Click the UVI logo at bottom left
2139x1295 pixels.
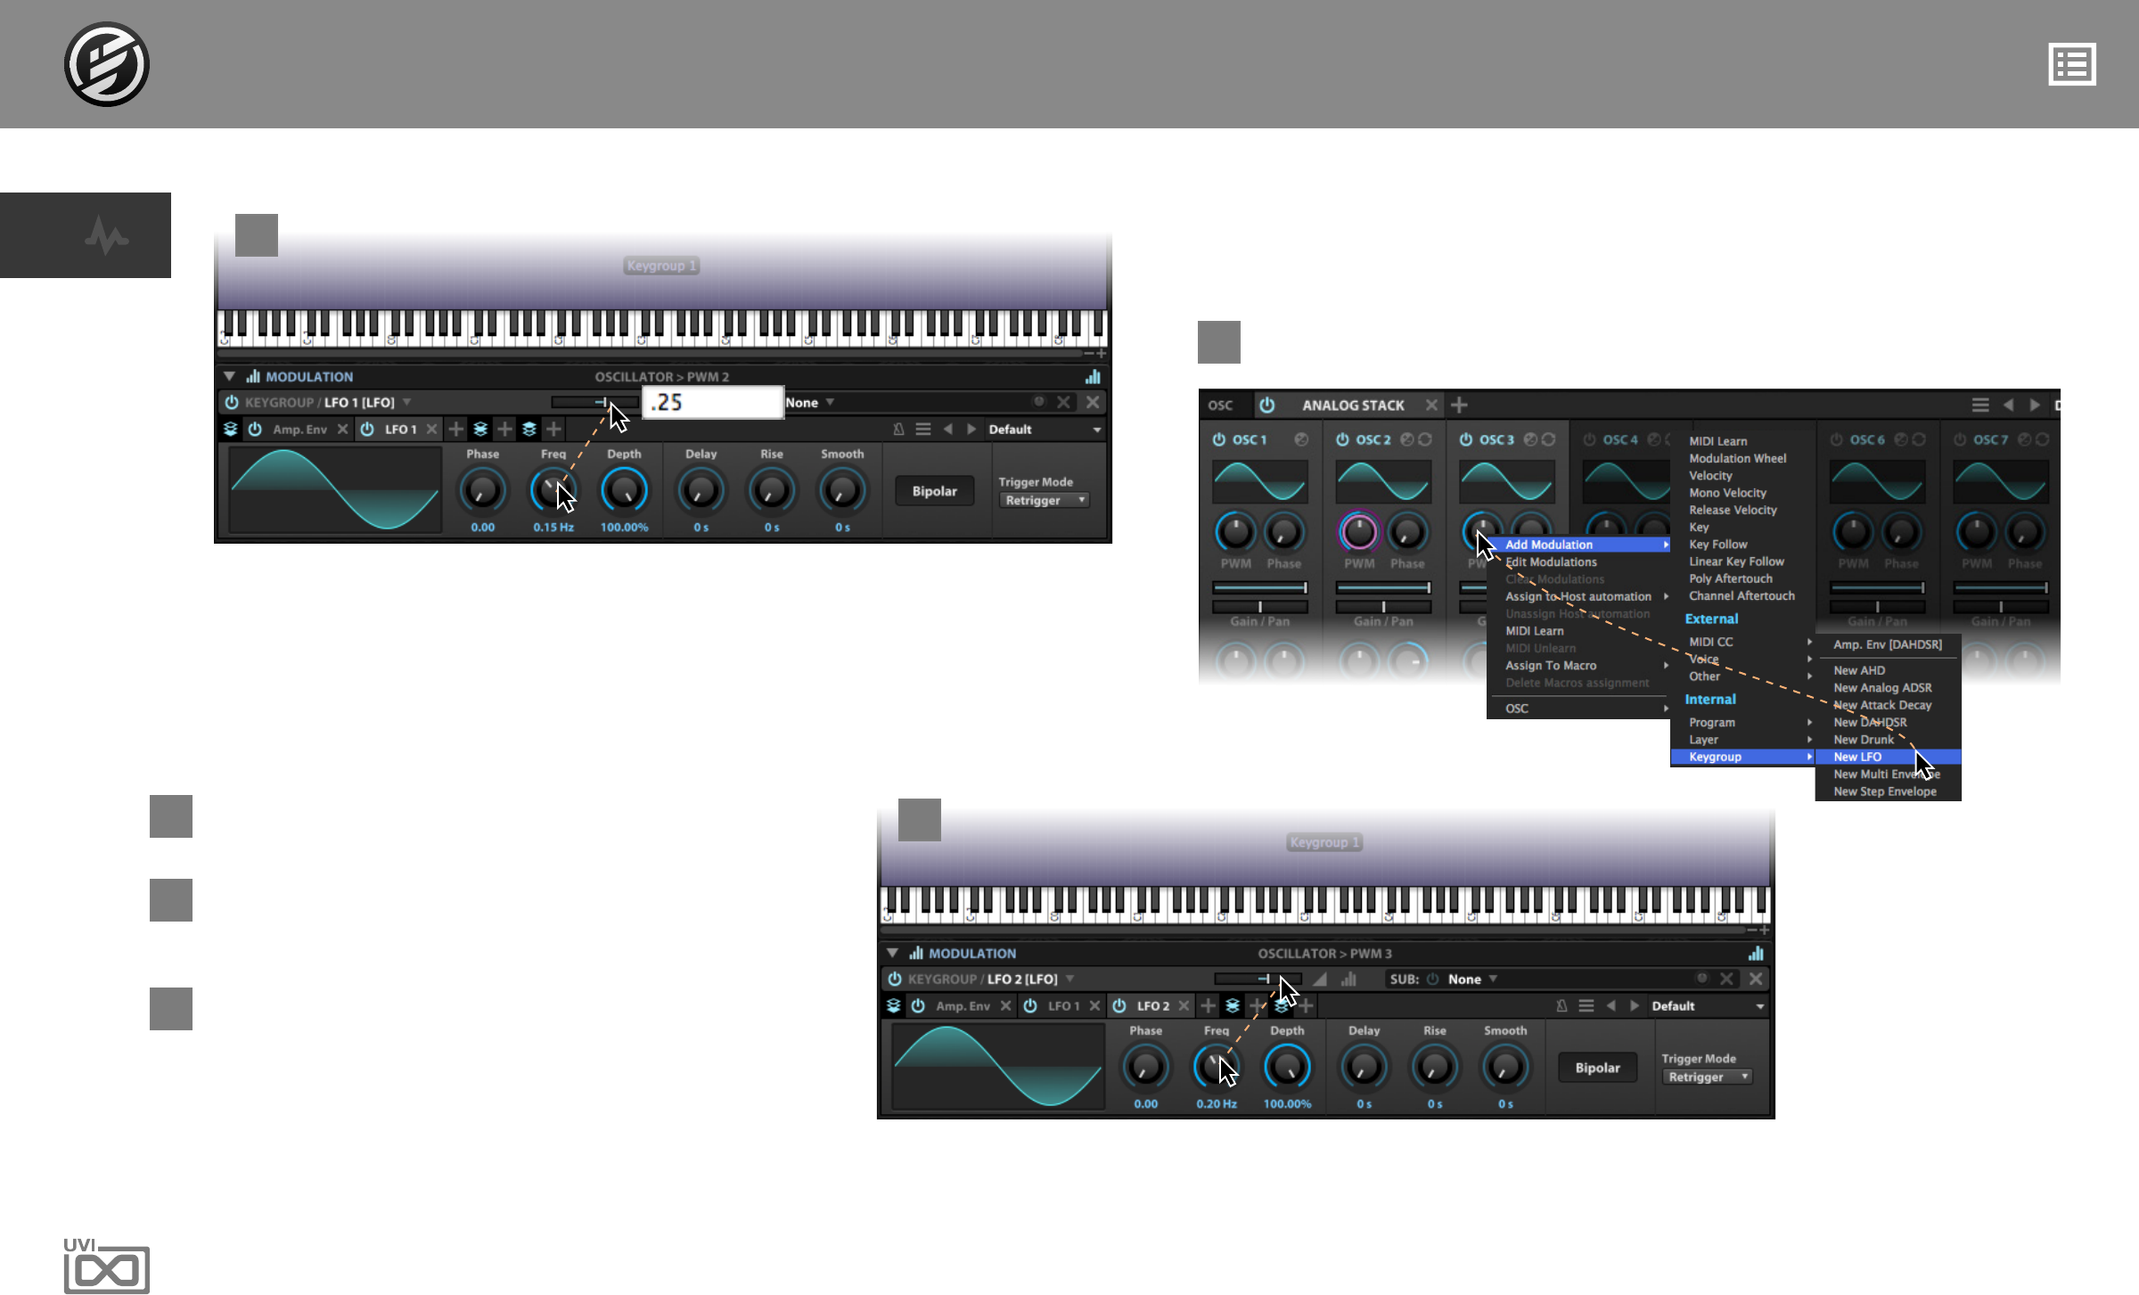pyautogui.click(x=106, y=1266)
